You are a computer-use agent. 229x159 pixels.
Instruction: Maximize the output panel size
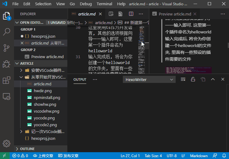coord(213,79)
